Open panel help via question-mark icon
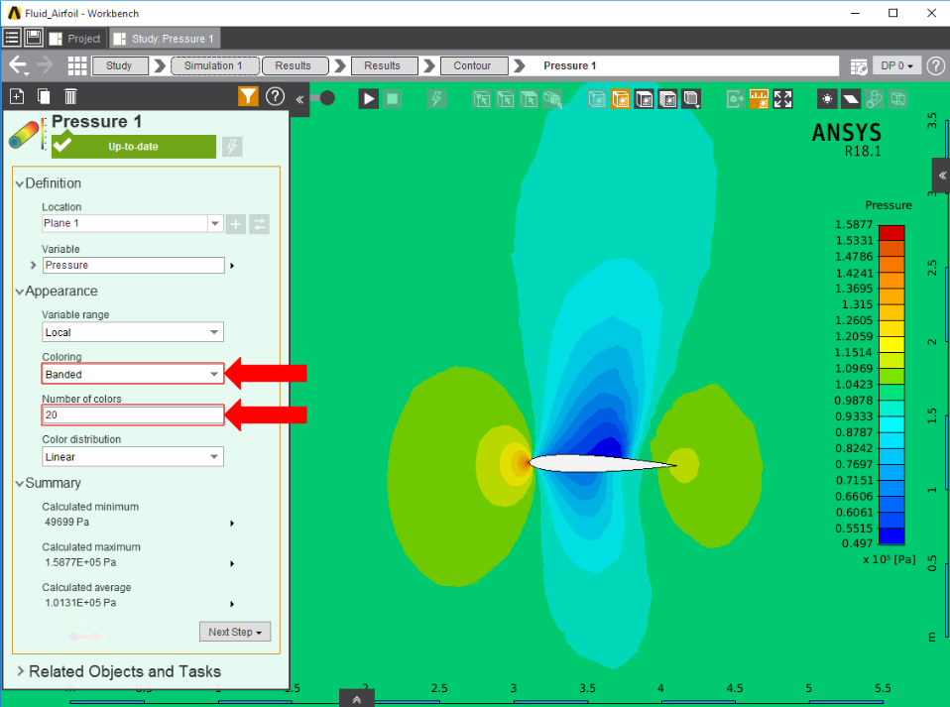Viewport: 950px width, 707px height. (275, 96)
